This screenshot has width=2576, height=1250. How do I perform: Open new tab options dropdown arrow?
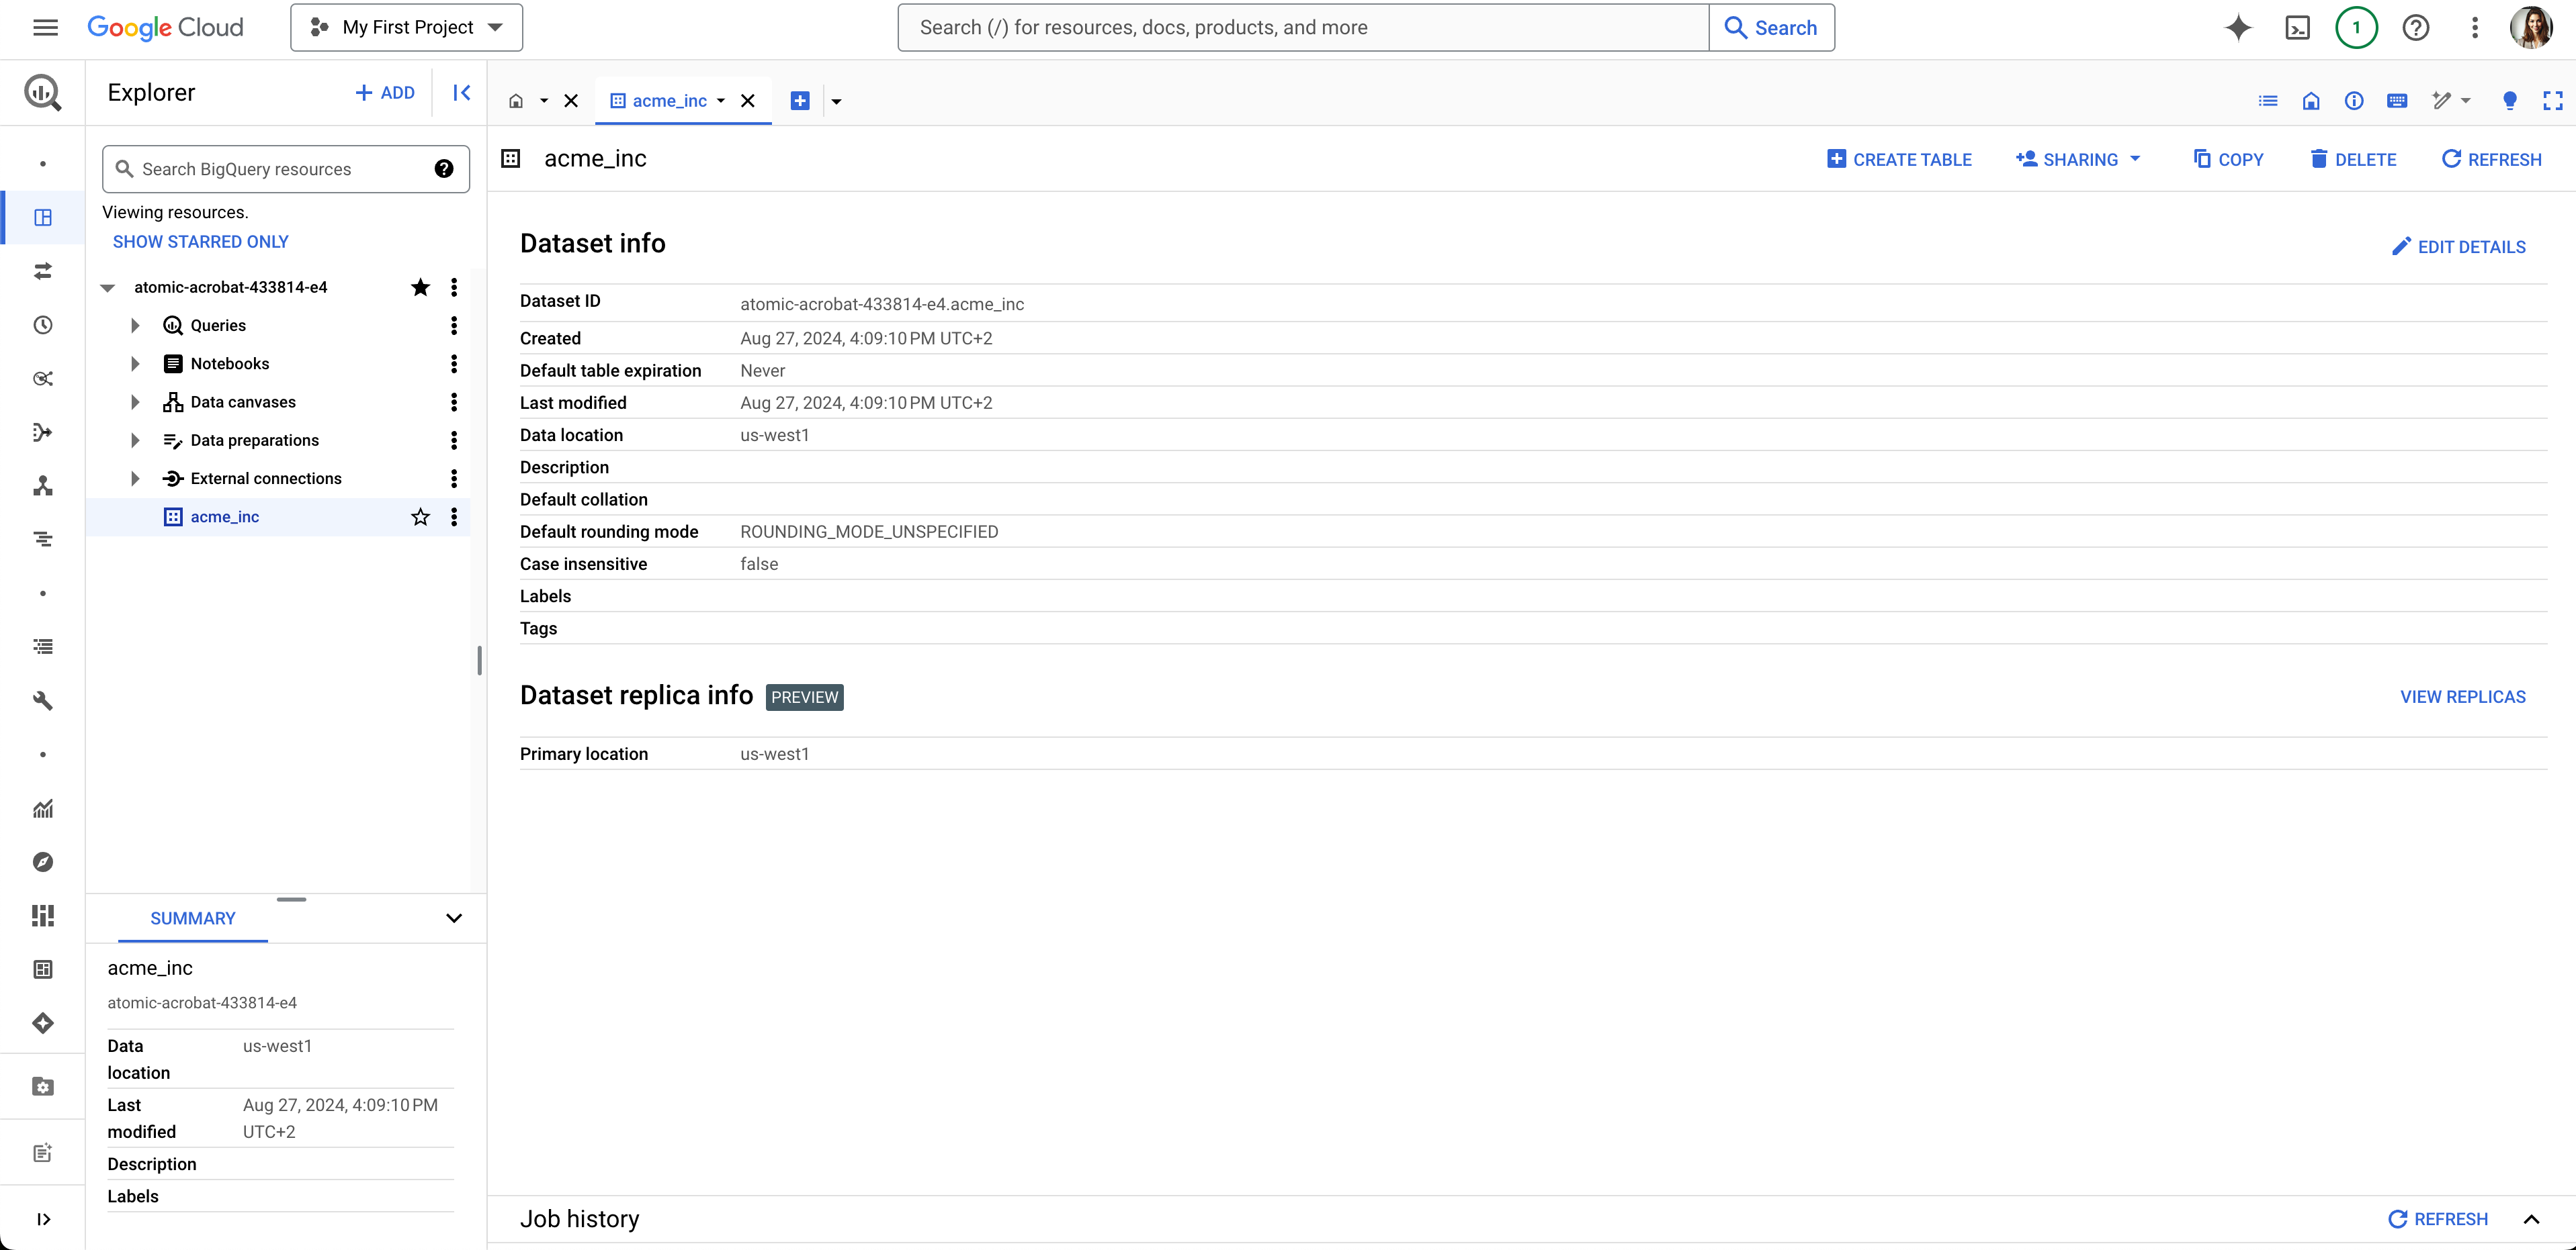click(x=836, y=101)
